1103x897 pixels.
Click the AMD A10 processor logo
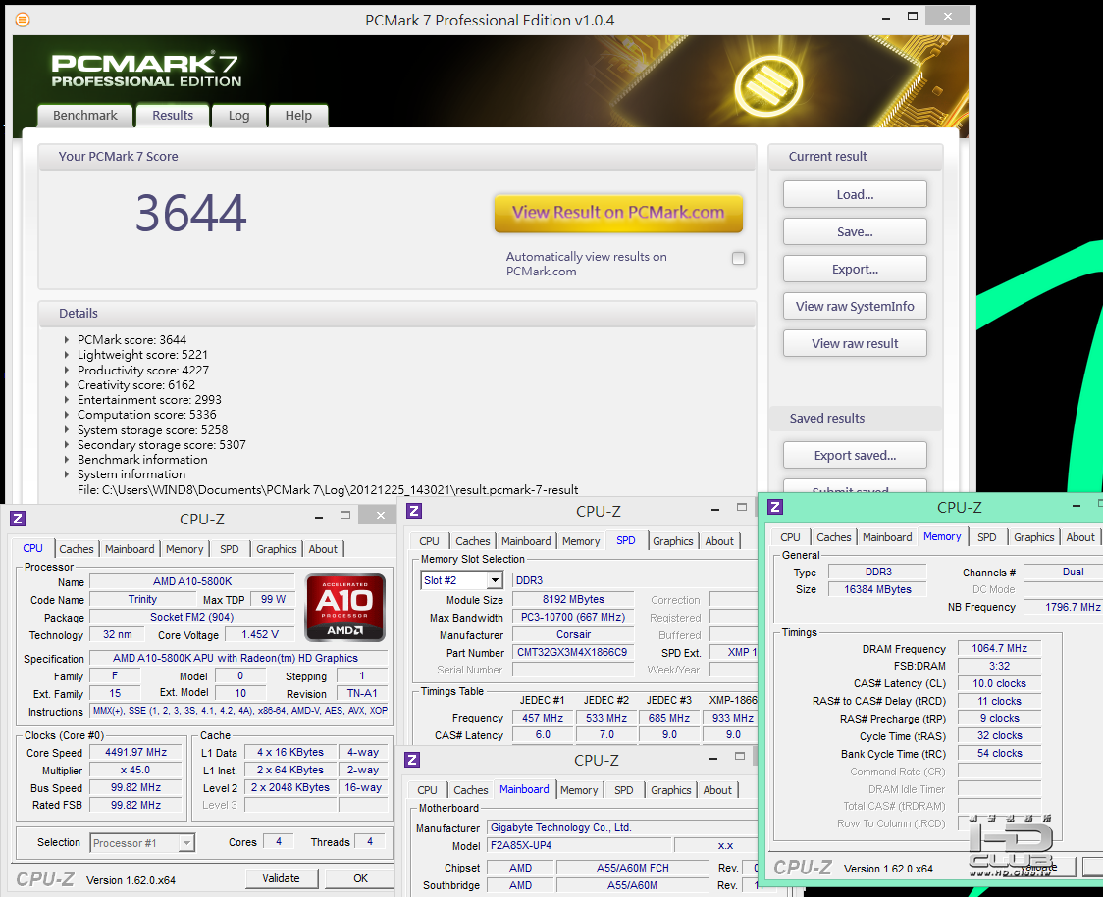coord(344,607)
